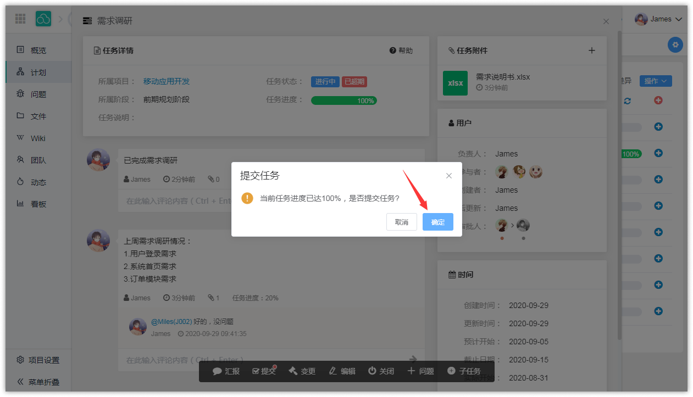Click the first approver avatar
This screenshot has height=397, width=693.
click(502, 225)
